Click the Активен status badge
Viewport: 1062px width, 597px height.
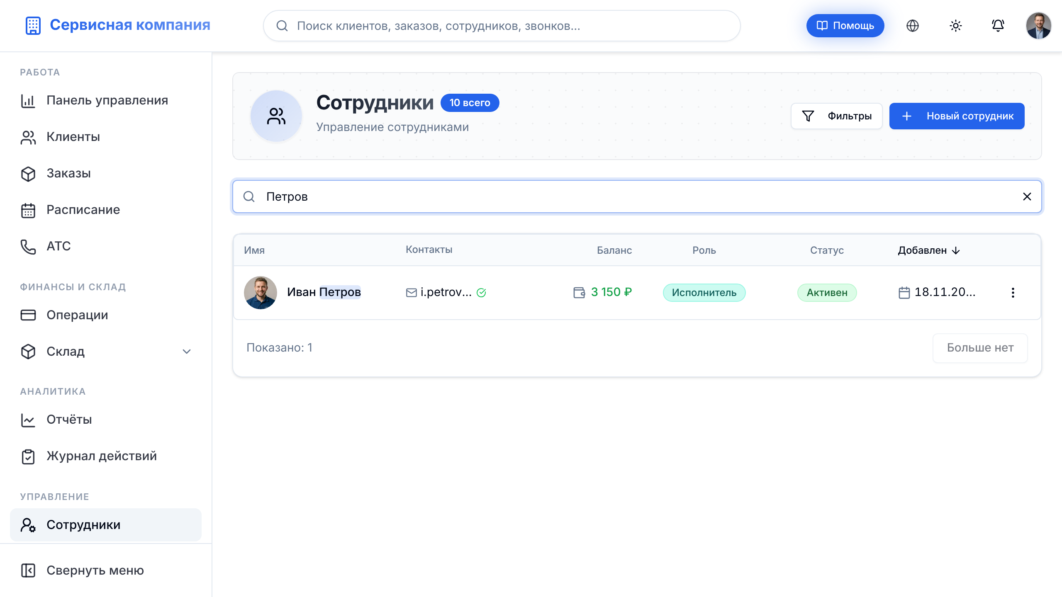coord(827,293)
